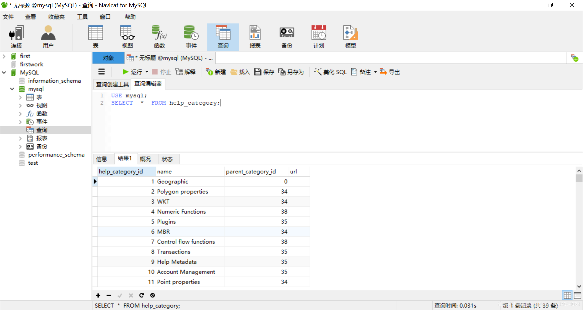Viewport: 583px width, 310px height.
Task: Select the performance_schema database
Action: tap(56, 155)
